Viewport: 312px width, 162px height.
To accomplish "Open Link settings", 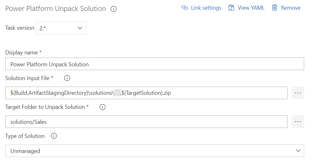I will point(206,8).
